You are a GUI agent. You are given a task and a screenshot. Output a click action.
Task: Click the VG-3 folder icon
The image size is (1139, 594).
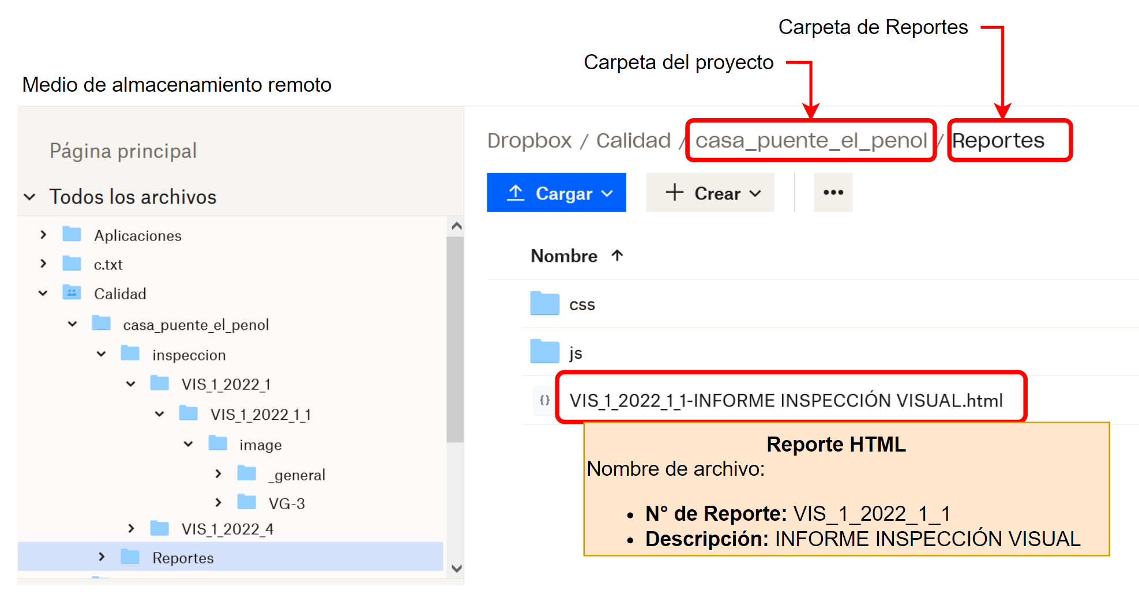pos(247,503)
